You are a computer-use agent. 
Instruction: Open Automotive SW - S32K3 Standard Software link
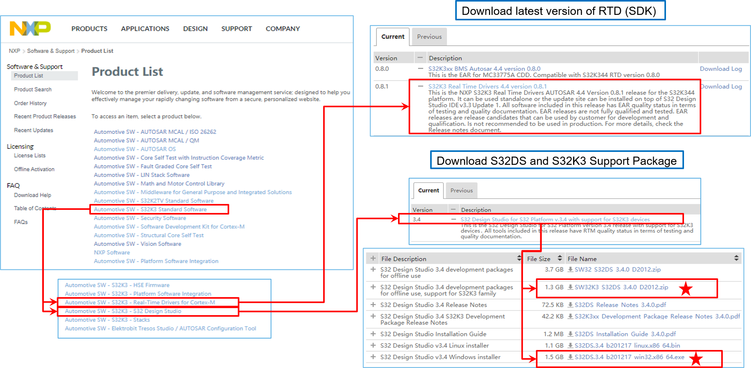tap(150, 209)
